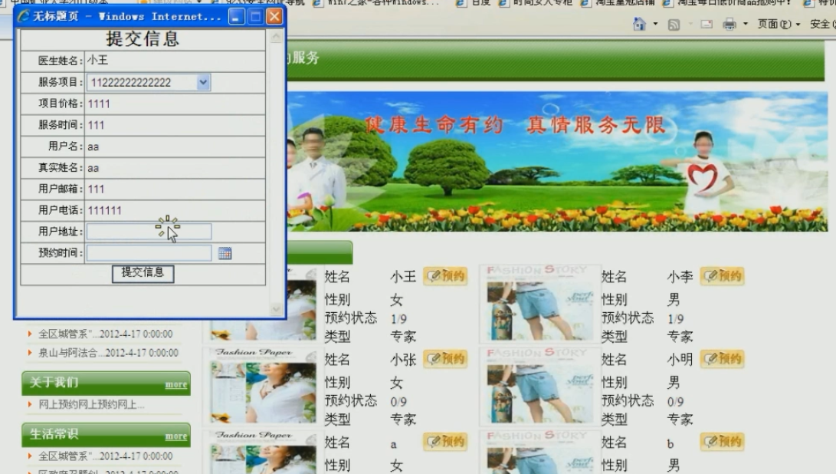Click the 预约 button for 小明
Image resolution: width=836 pixels, height=474 pixels.
point(723,359)
